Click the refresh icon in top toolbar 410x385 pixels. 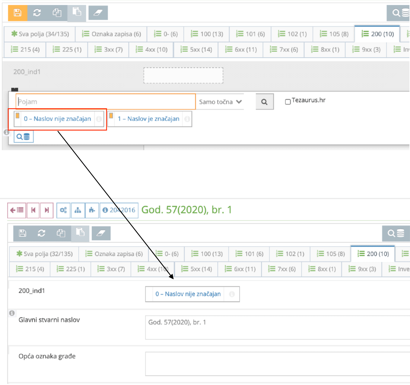point(37,13)
